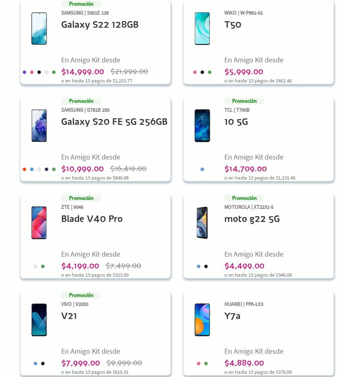Click the Vivo V21 phone thumbnail

pos(39,320)
